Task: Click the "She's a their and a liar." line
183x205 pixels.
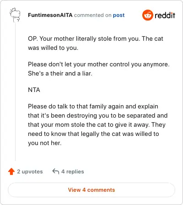Action: (60, 73)
